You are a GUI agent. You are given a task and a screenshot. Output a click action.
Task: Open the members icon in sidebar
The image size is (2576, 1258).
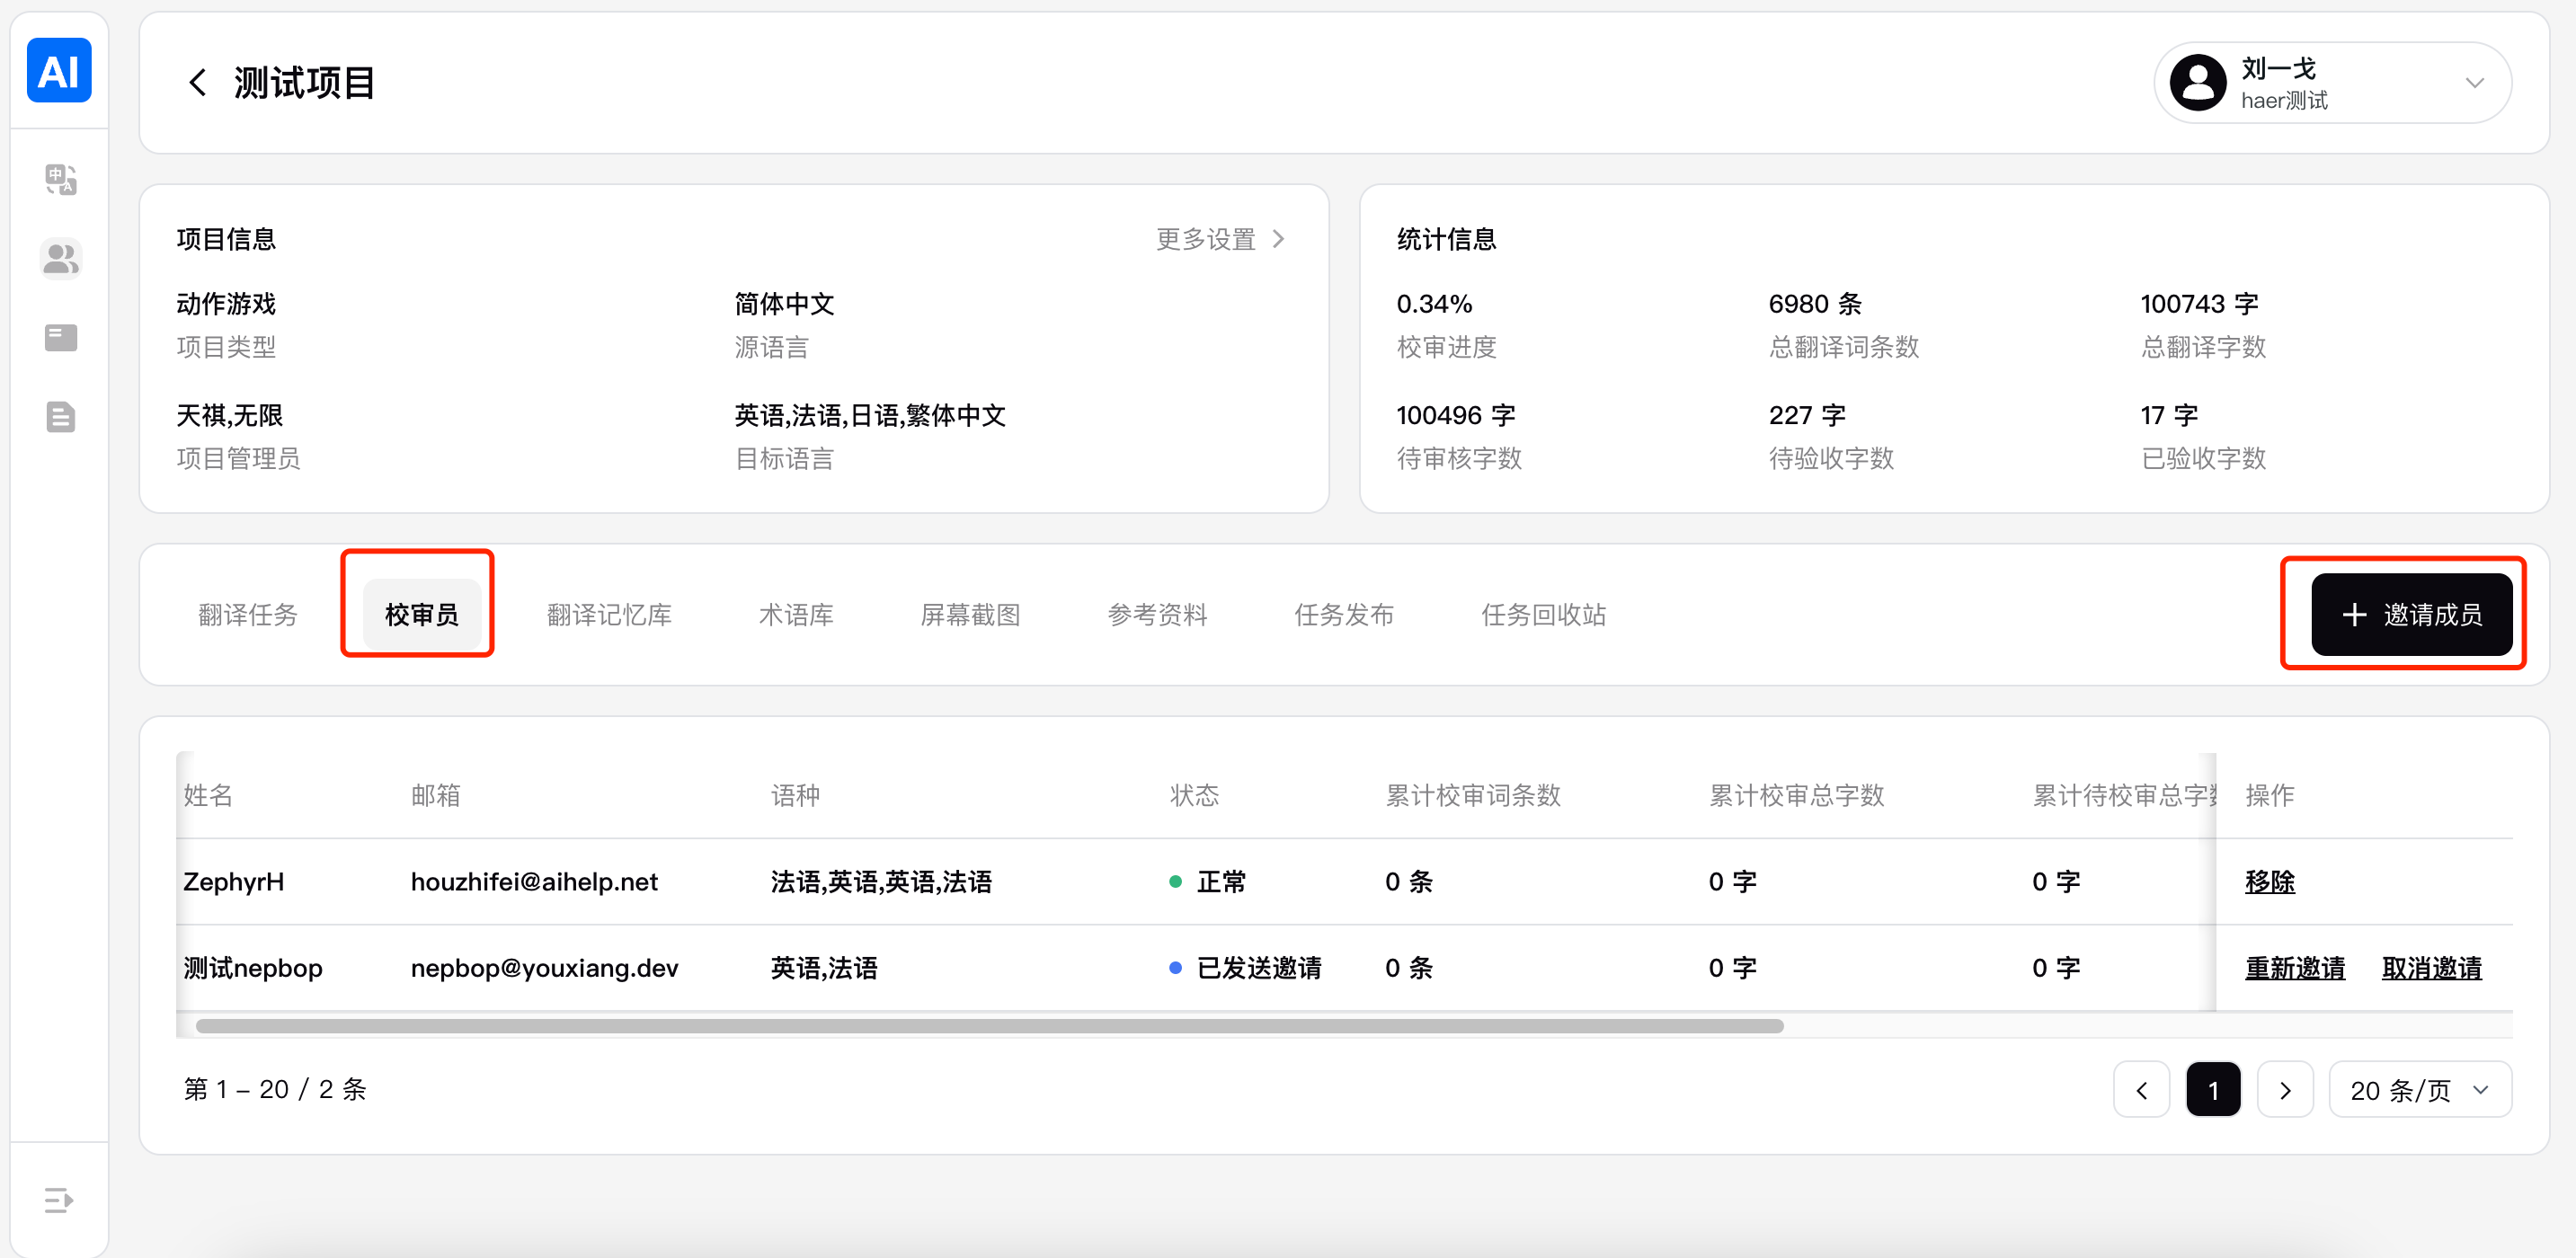61,259
